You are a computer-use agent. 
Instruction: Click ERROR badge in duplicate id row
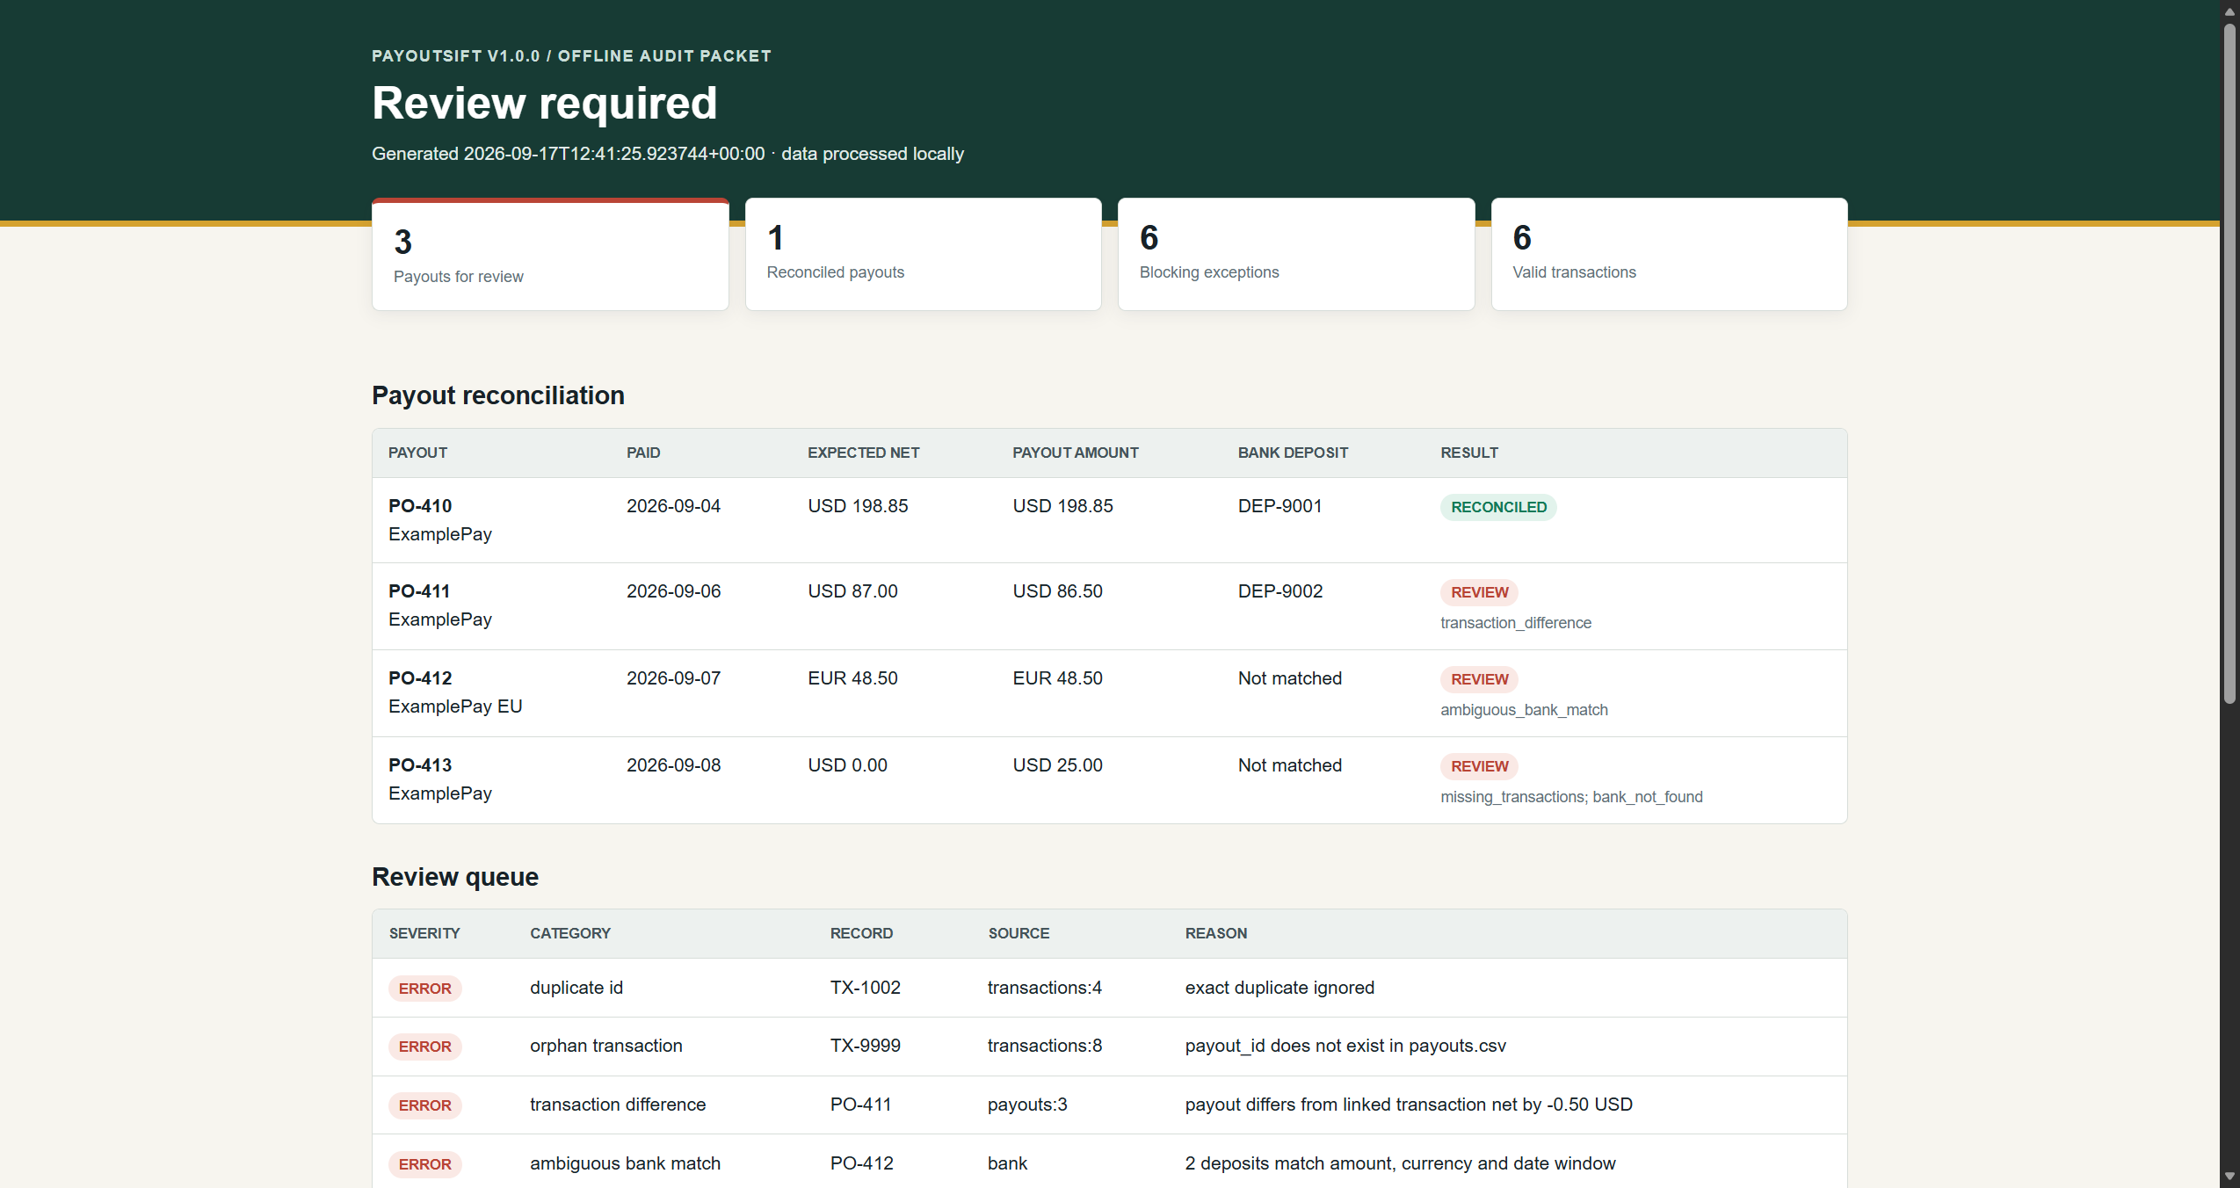click(425, 989)
